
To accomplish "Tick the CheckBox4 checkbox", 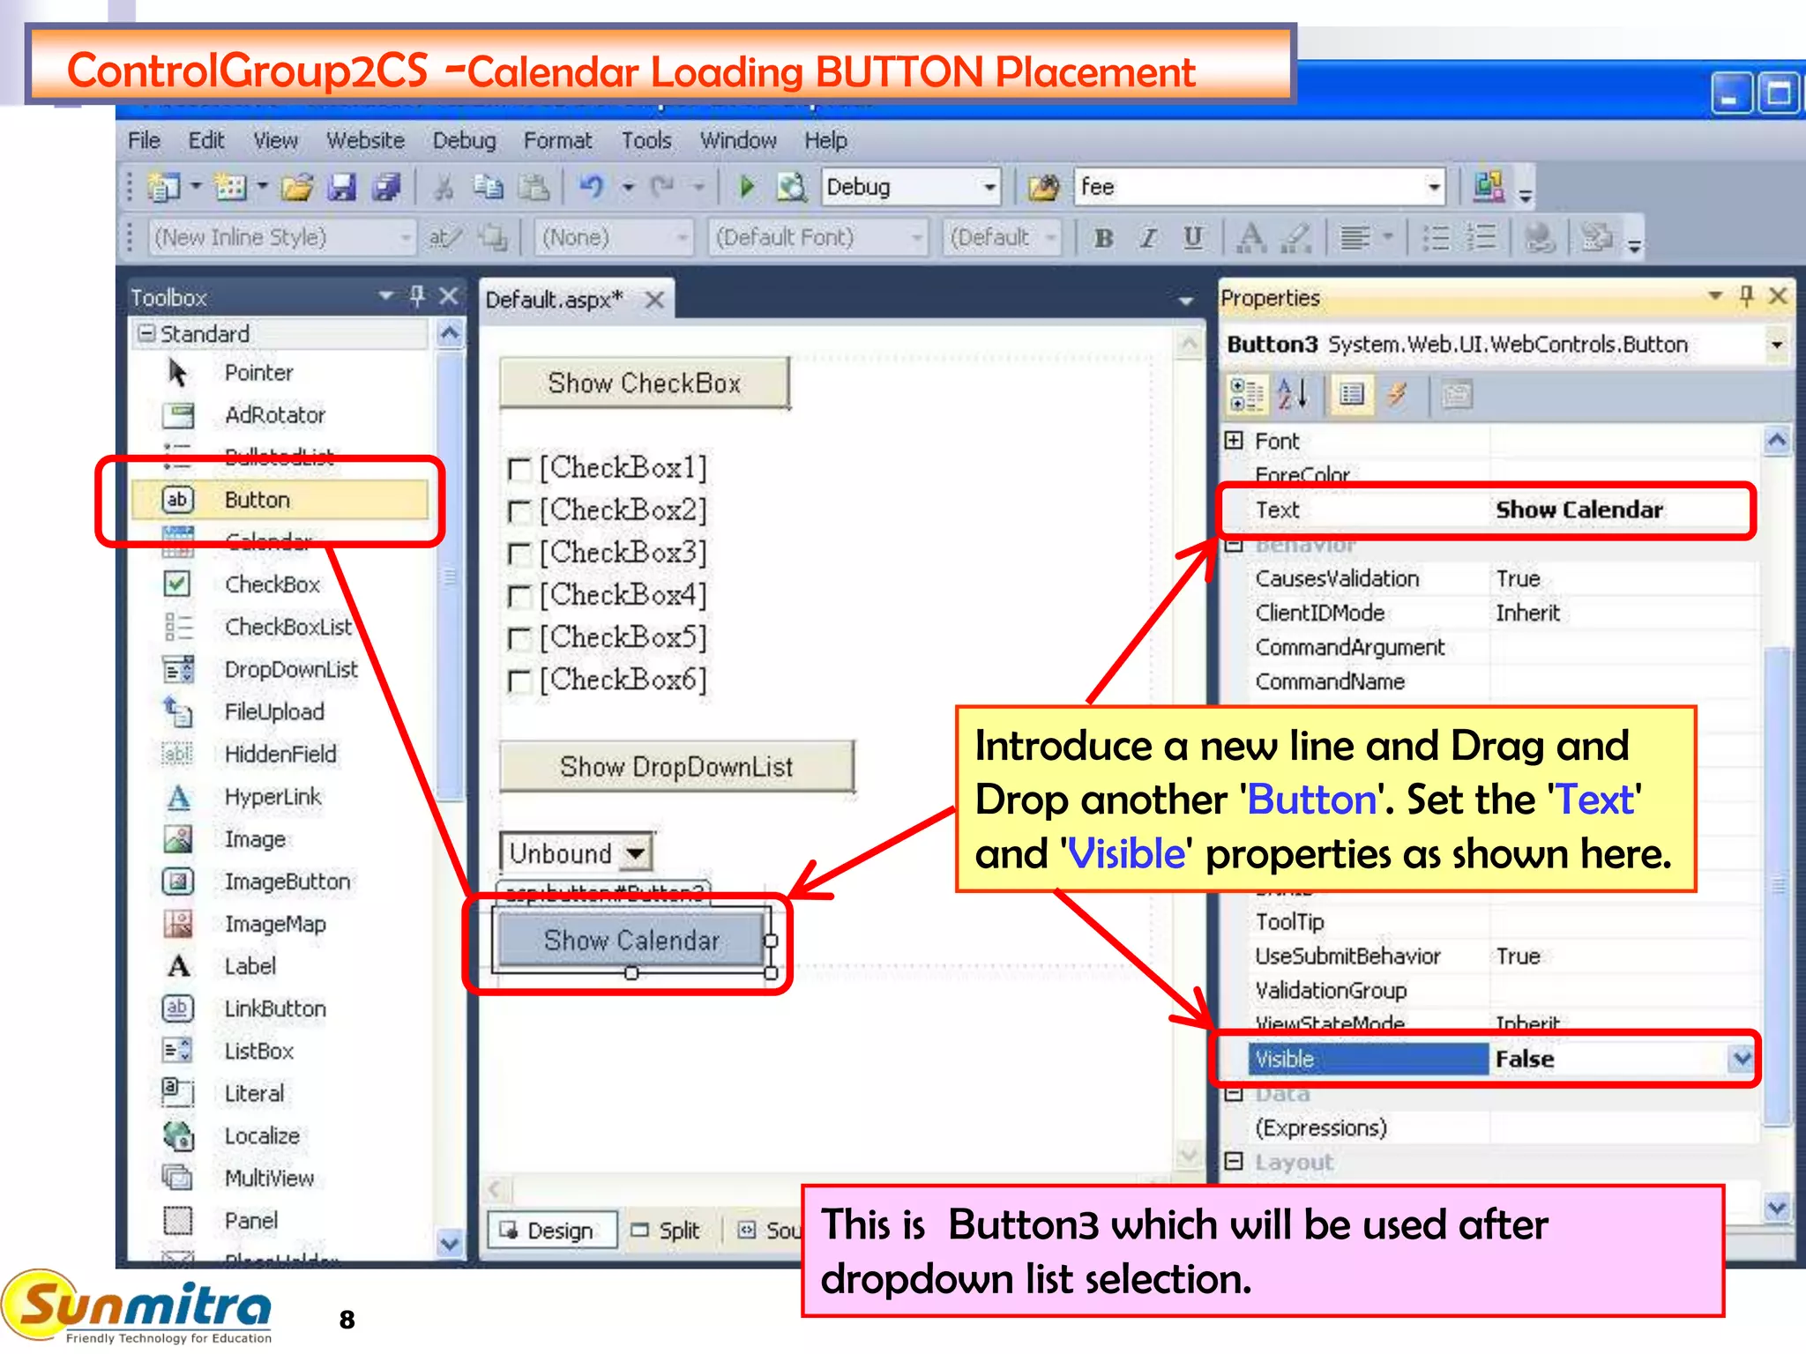I will 519,597.
